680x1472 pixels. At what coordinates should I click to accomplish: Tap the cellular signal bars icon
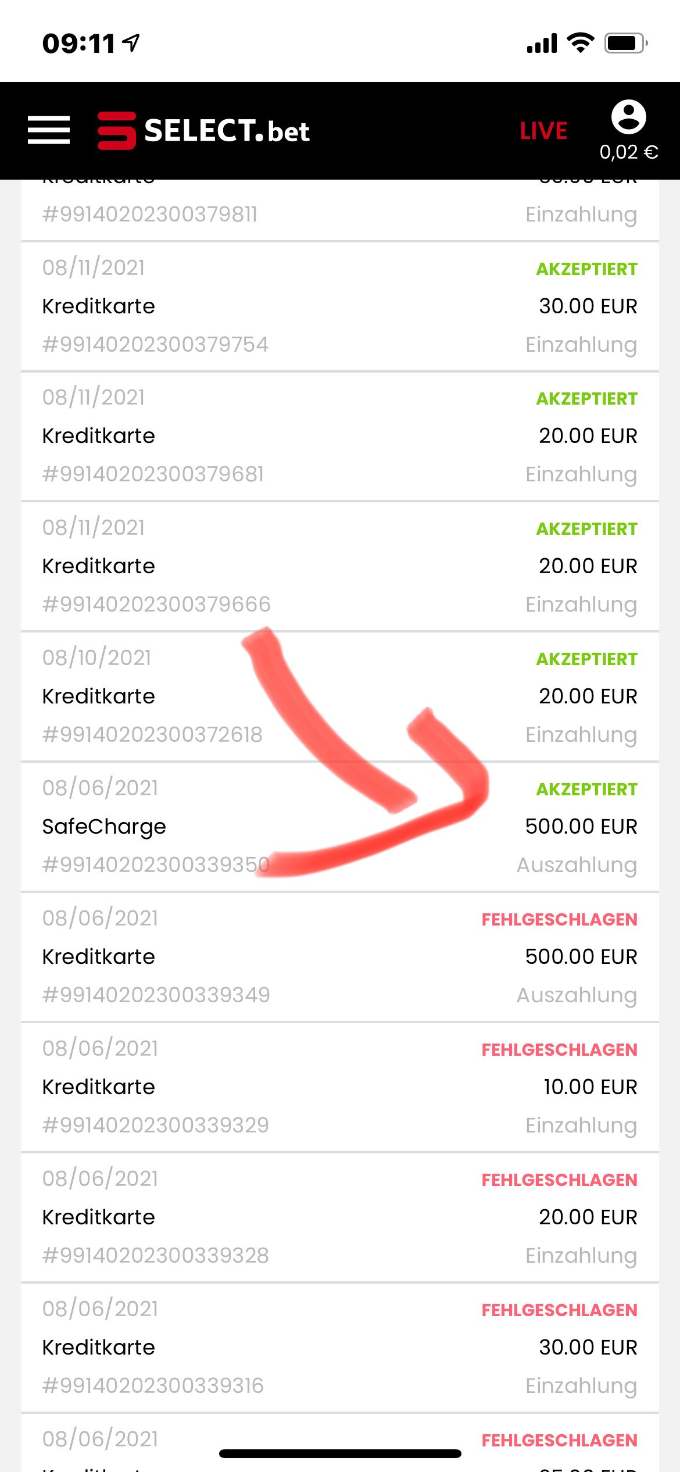click(542, 44)
